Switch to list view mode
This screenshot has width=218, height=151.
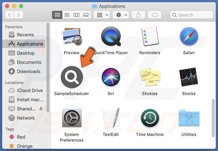click(67, 15)
